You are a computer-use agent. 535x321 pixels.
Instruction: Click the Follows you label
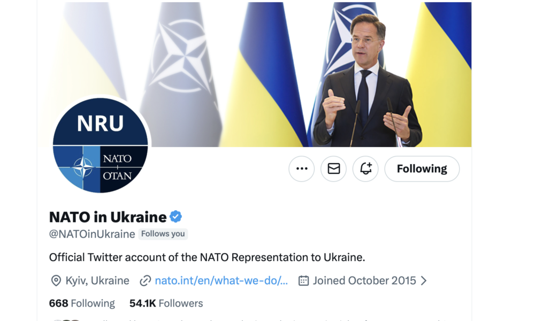click(163, 234)
